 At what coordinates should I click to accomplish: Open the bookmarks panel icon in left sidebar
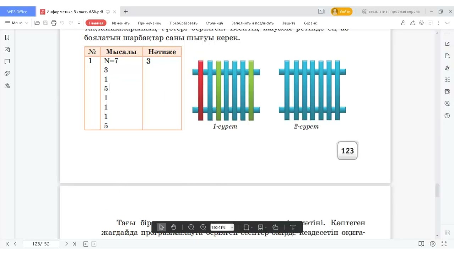tap(7, 38)
